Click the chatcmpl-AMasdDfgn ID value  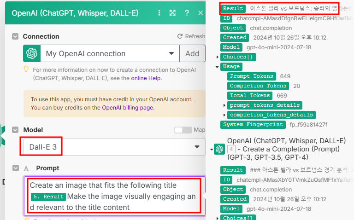pyautogui.click(x=294, y=18)
